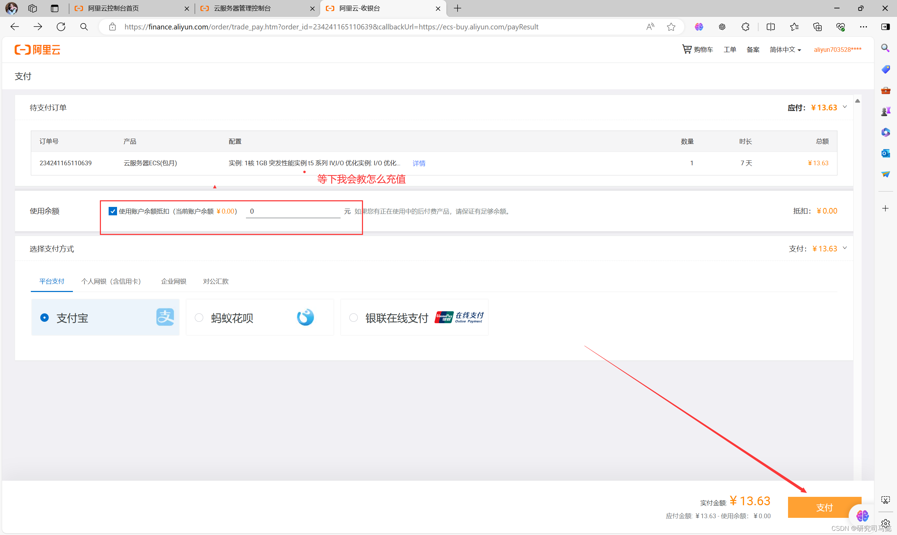The height and width of the screenshot is (535, 897).
Task: Open the Copilot swirl toolbar icon
Action: pyautogui.click(x=722, y=27)
